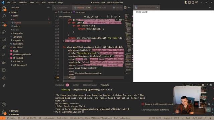Open the Selection menu
The image size is (214, 120).
point(23,2)
